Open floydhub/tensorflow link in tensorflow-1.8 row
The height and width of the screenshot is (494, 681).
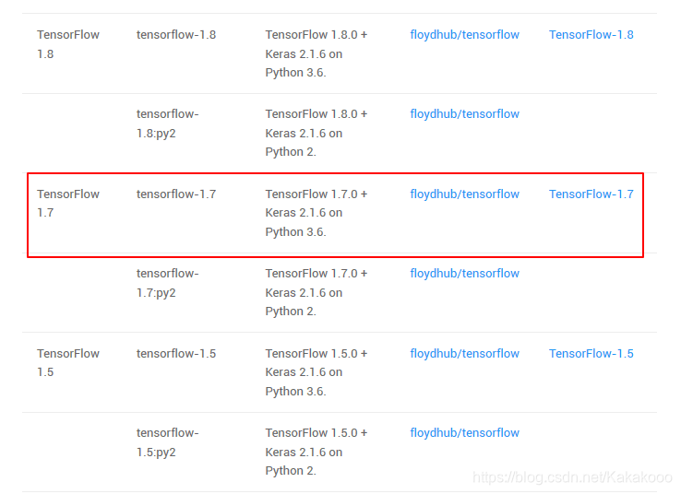pyautogui.click(x=464, y=35)
